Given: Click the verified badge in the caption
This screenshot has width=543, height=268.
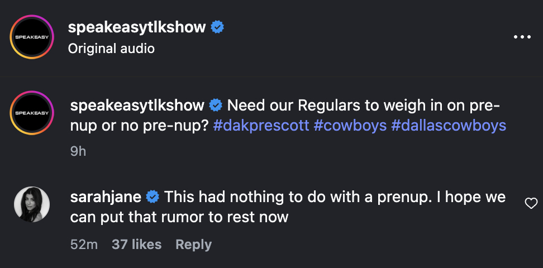Looking at the screenshot, I should (216, 105).
